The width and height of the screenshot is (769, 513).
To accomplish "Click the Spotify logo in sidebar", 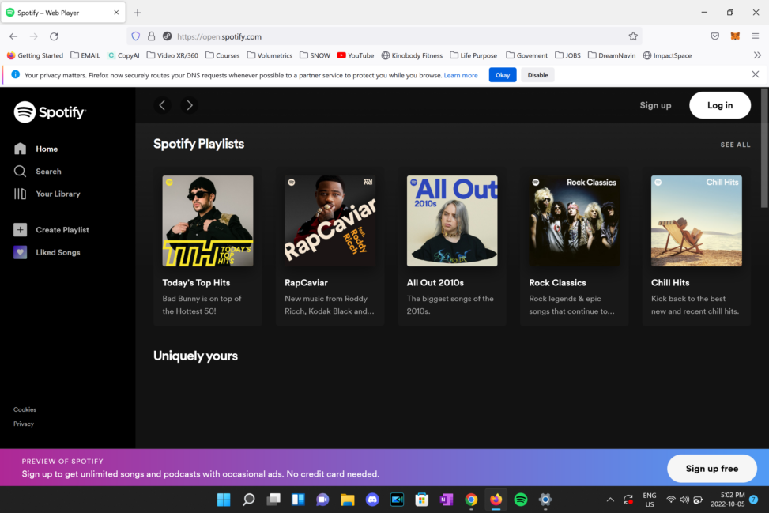I will coord(50,111).
